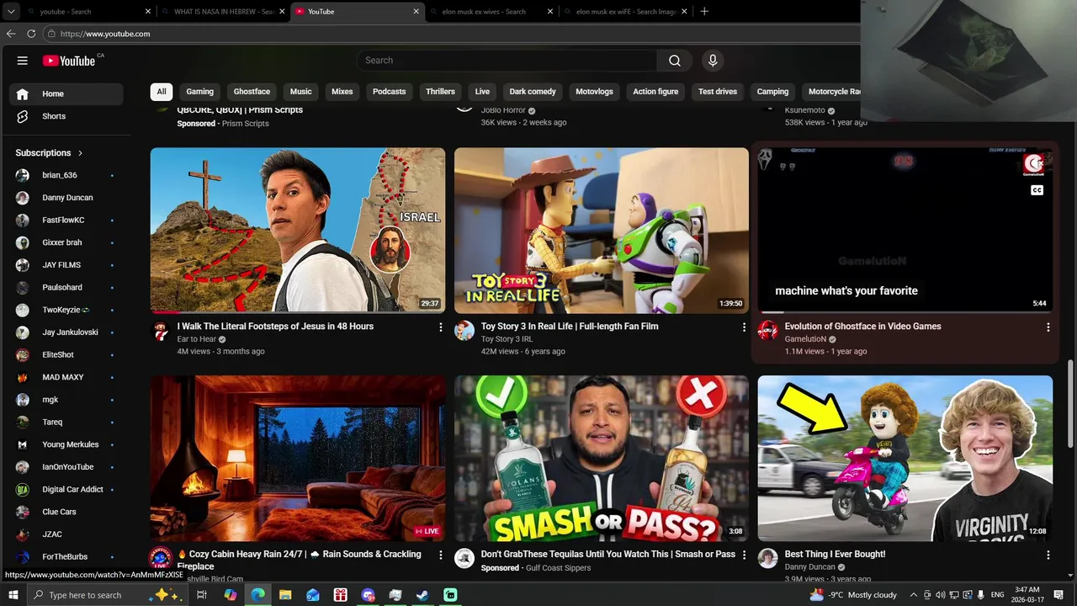The width and height of the screenshot is (1077, 606).
Task: Go to Home in sidebar
Action: 66,93
